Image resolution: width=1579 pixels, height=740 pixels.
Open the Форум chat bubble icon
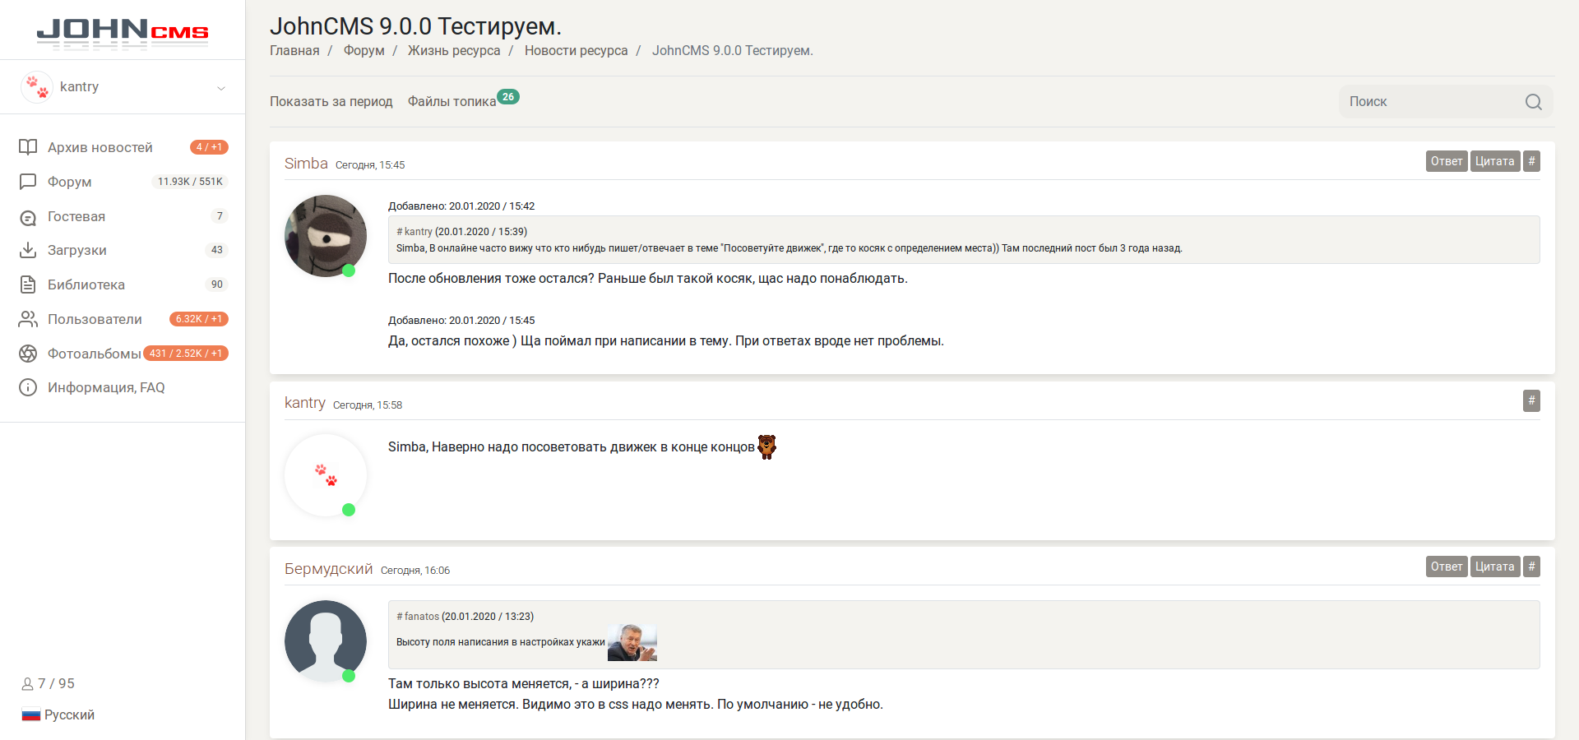pos(28,182)
